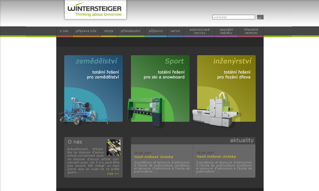Click the více >> link
The image size is (319, 191).
[x=113, y=174]
